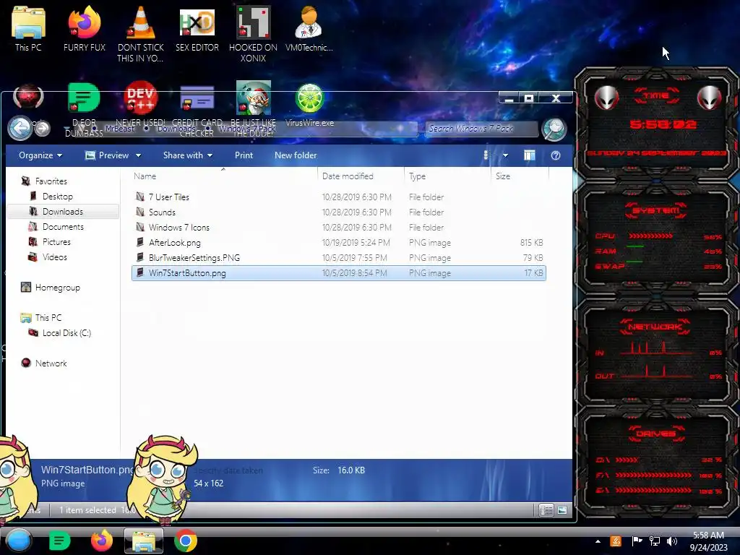
Task: Select Network in the navigation pane
Action: [51, 363]
